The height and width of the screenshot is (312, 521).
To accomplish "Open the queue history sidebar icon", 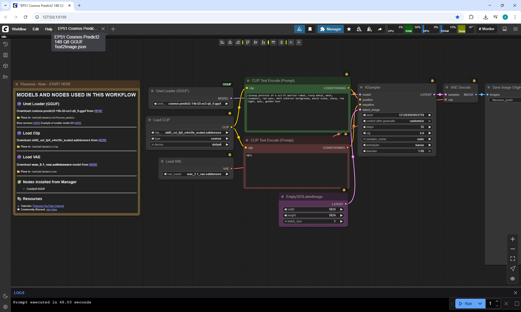I will pos(5,44).
